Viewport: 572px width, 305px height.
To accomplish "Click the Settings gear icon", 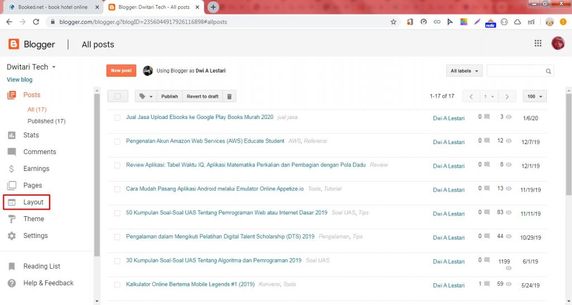I will point(12,236).
